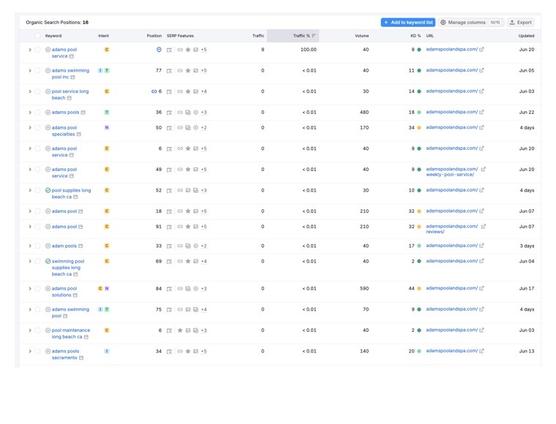Click the keyword page icon after adams swimming pool inc

tap(72, 77)
